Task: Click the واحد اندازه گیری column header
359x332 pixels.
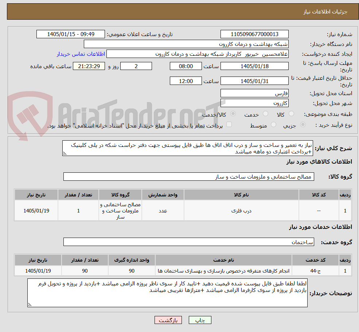Action: [x=132, y=260]
